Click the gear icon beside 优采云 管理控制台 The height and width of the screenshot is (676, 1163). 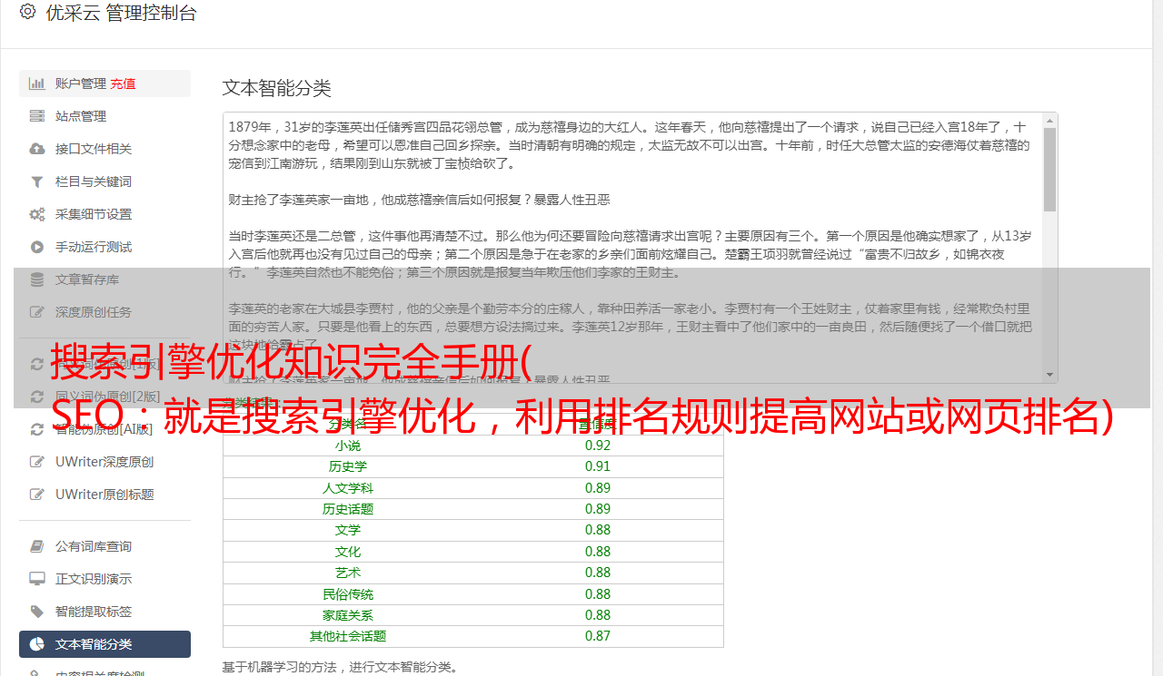click(27, 12)
